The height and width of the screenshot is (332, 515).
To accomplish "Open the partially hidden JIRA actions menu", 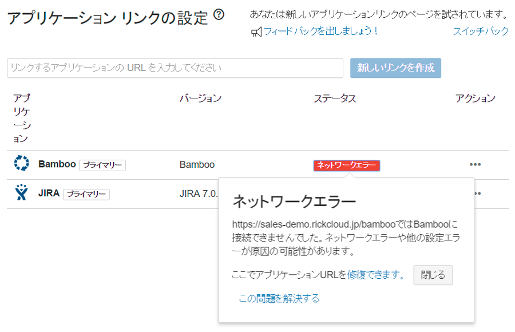I will pyautogui.click(x=478, y=193).
